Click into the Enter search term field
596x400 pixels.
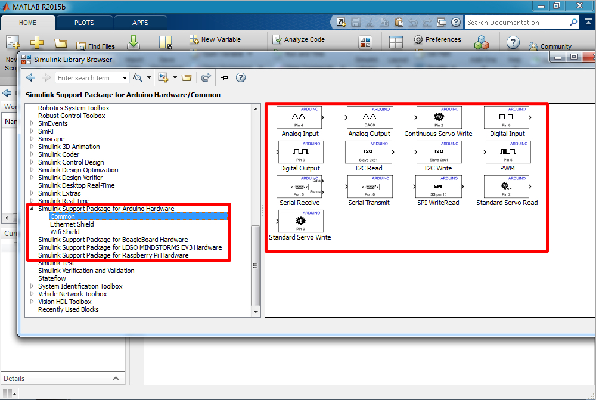point(88,78)
